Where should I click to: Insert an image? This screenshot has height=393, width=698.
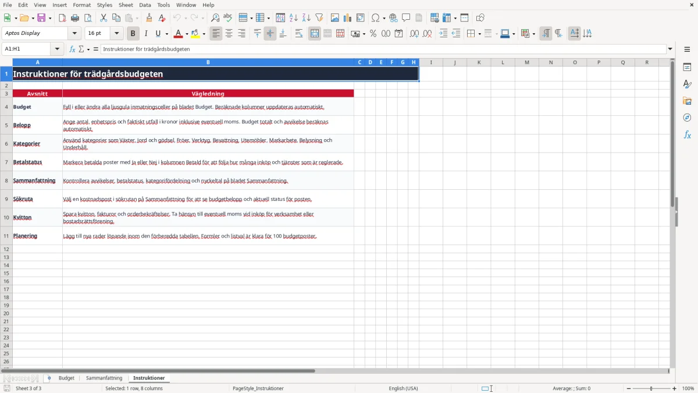tap(334, 18)
